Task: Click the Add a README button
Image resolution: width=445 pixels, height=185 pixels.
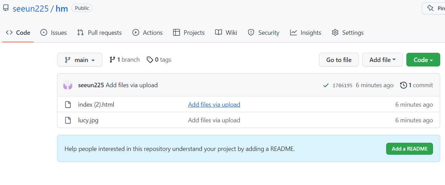Action: [x=409, y=149]
